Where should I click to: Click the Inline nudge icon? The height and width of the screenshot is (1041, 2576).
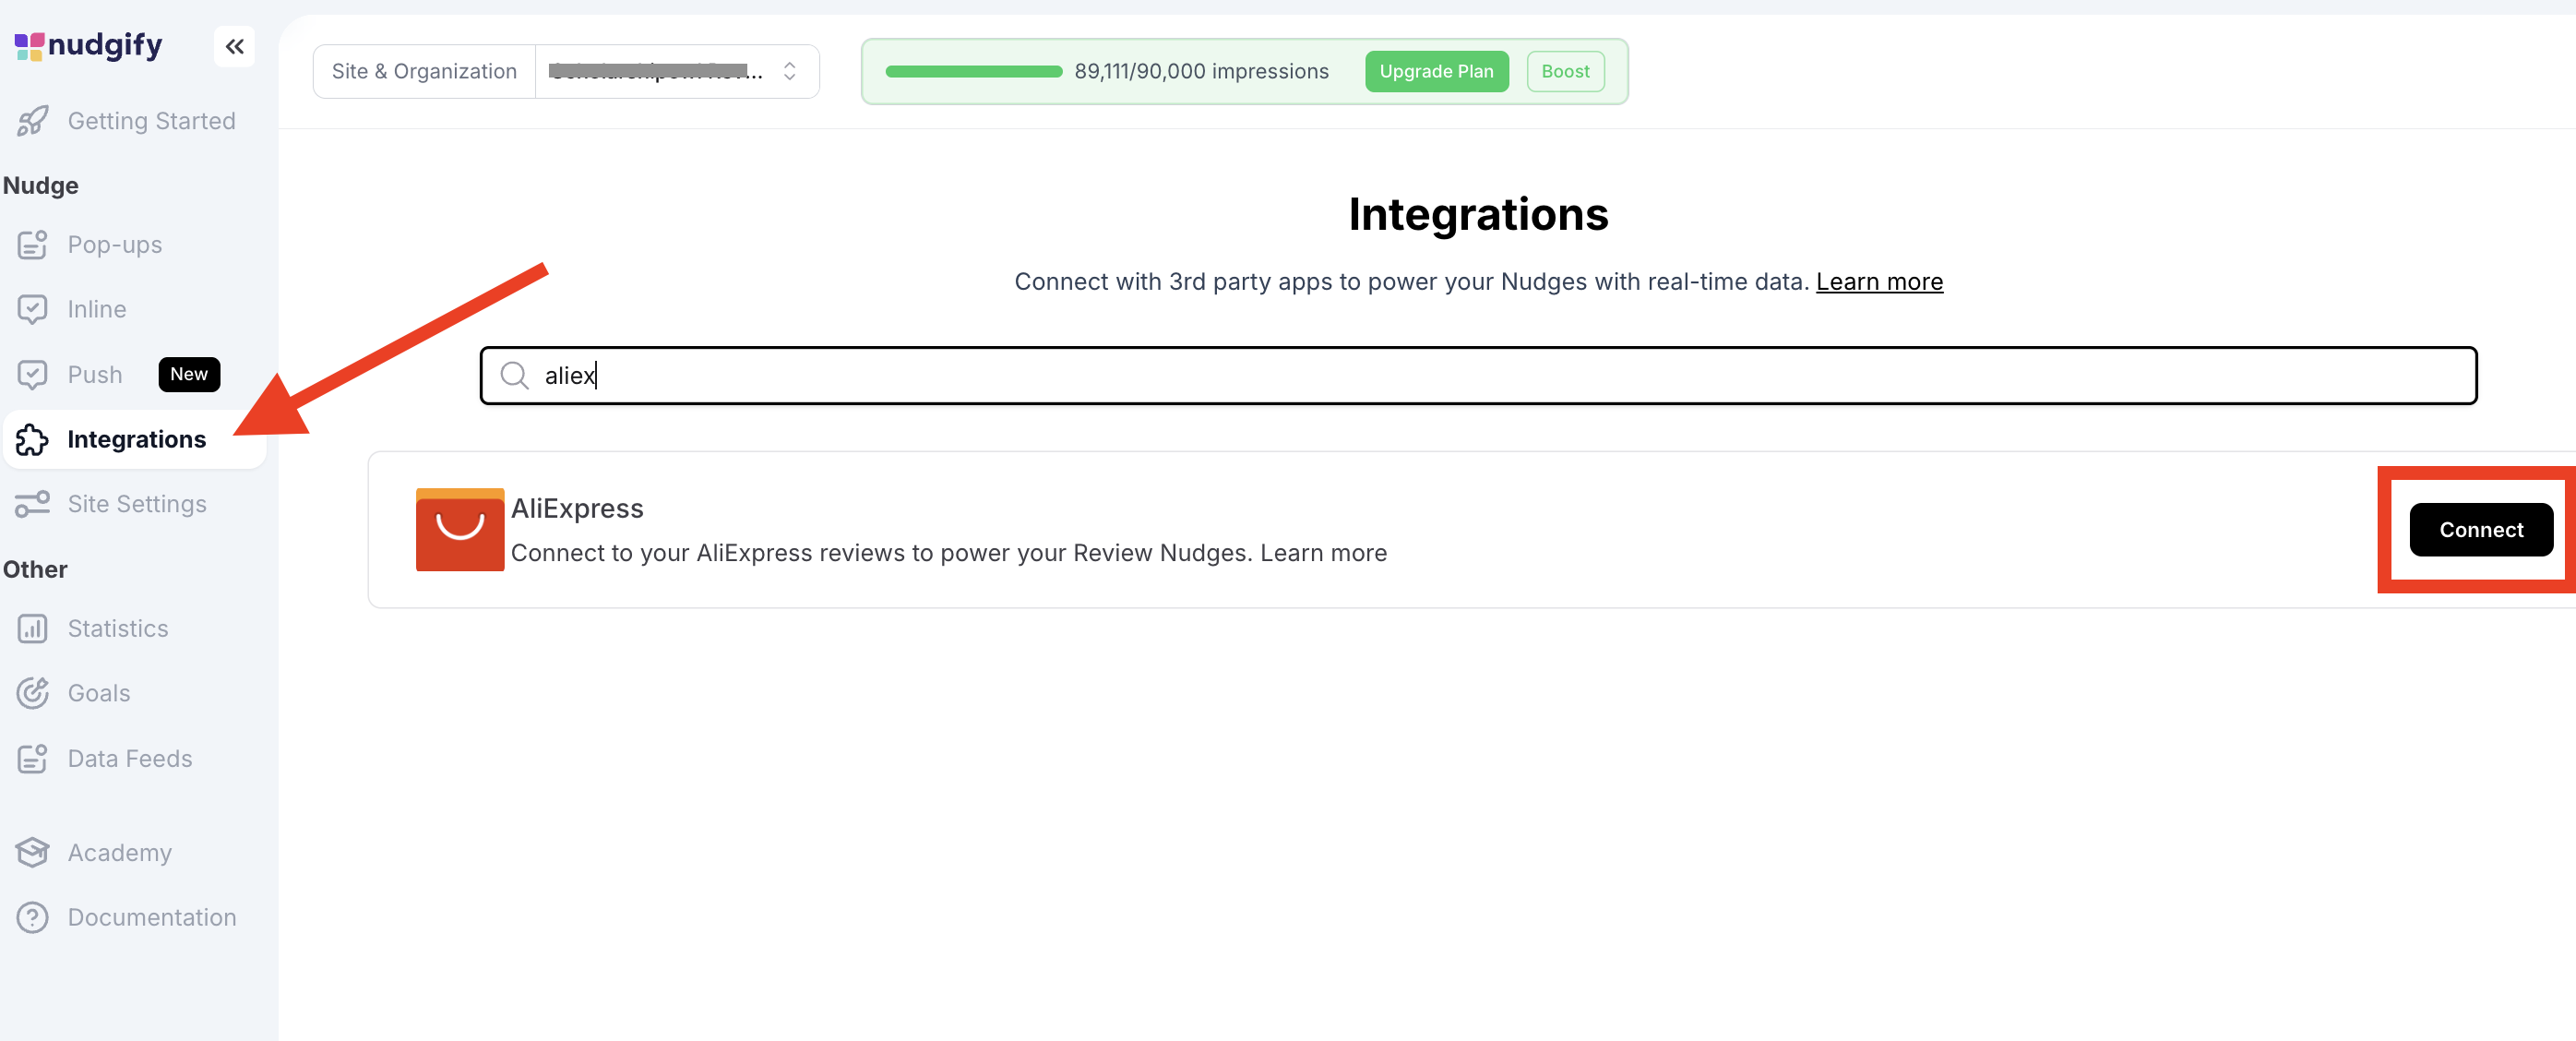[32, 309]
